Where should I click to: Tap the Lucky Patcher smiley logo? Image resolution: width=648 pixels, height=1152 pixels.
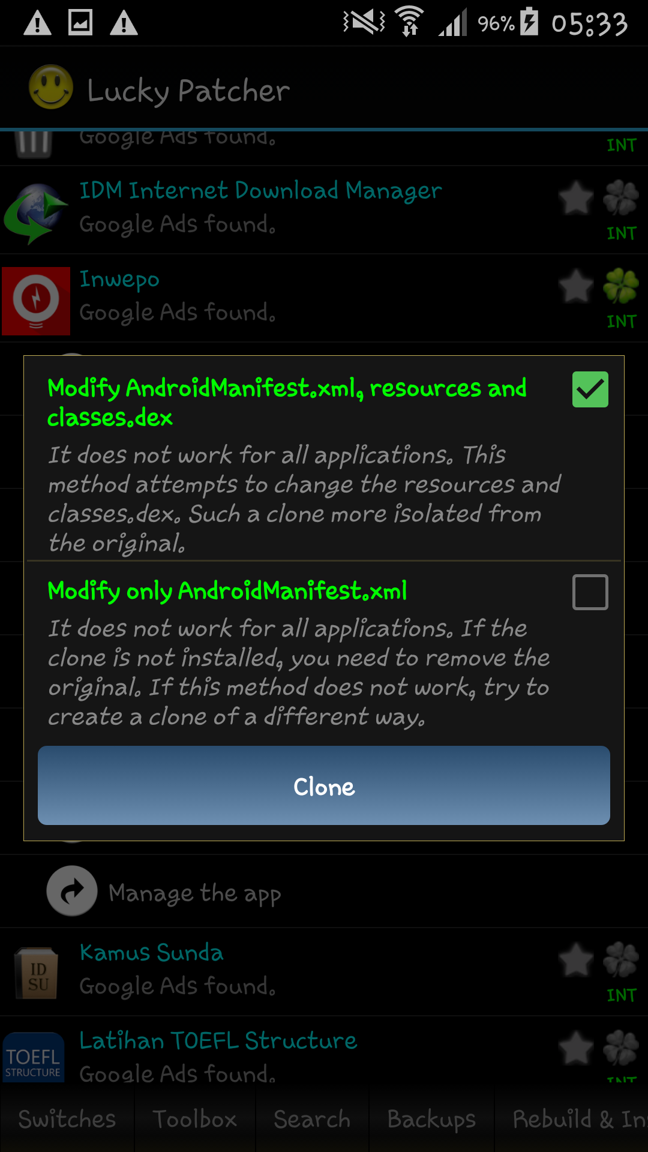click(51, 88)
